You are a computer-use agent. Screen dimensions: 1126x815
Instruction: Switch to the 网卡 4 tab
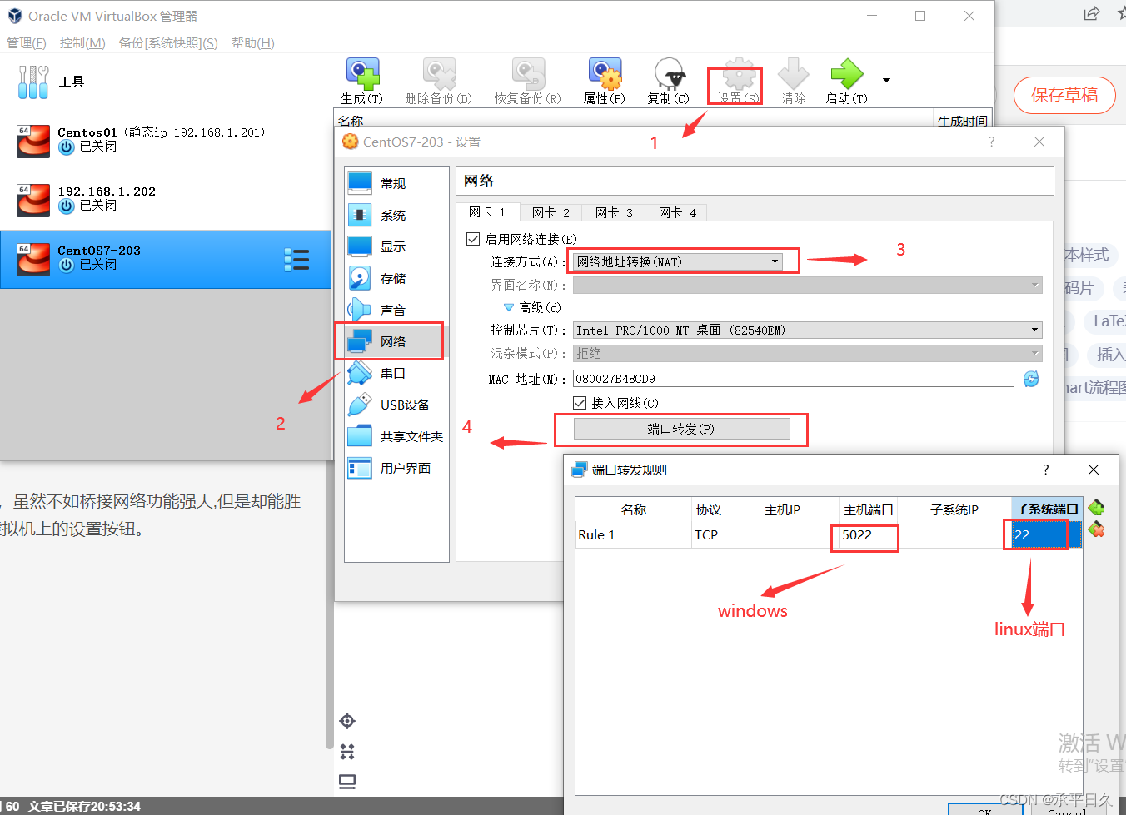tap(678, 212)
